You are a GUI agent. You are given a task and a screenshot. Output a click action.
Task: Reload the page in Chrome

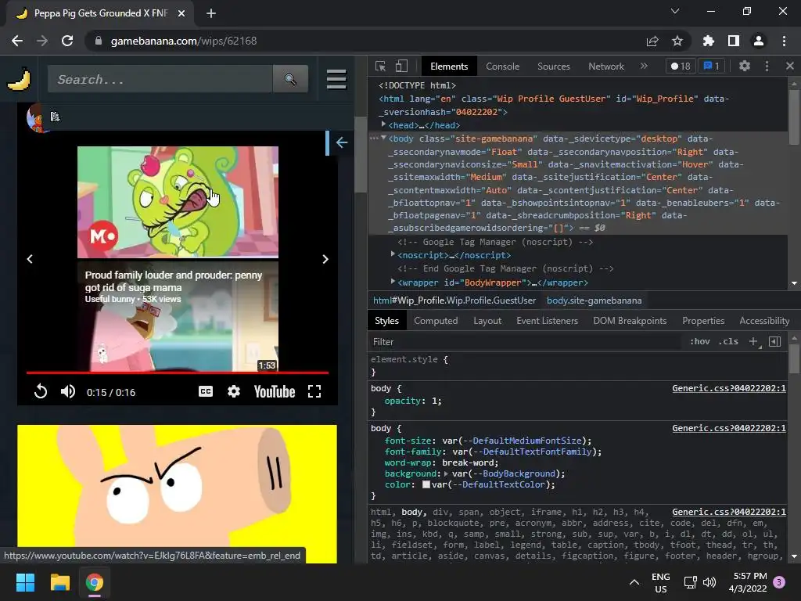pos(67,41)
